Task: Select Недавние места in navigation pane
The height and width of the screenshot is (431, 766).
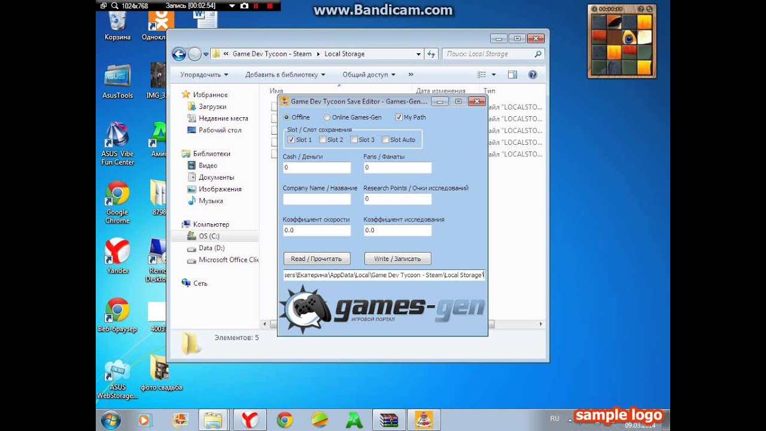Action: pos(223,119)
